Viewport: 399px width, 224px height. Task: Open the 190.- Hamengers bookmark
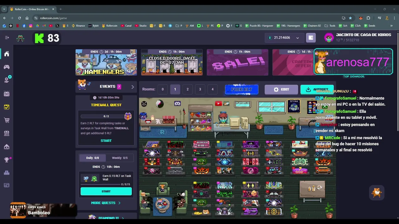pos(288,26)
